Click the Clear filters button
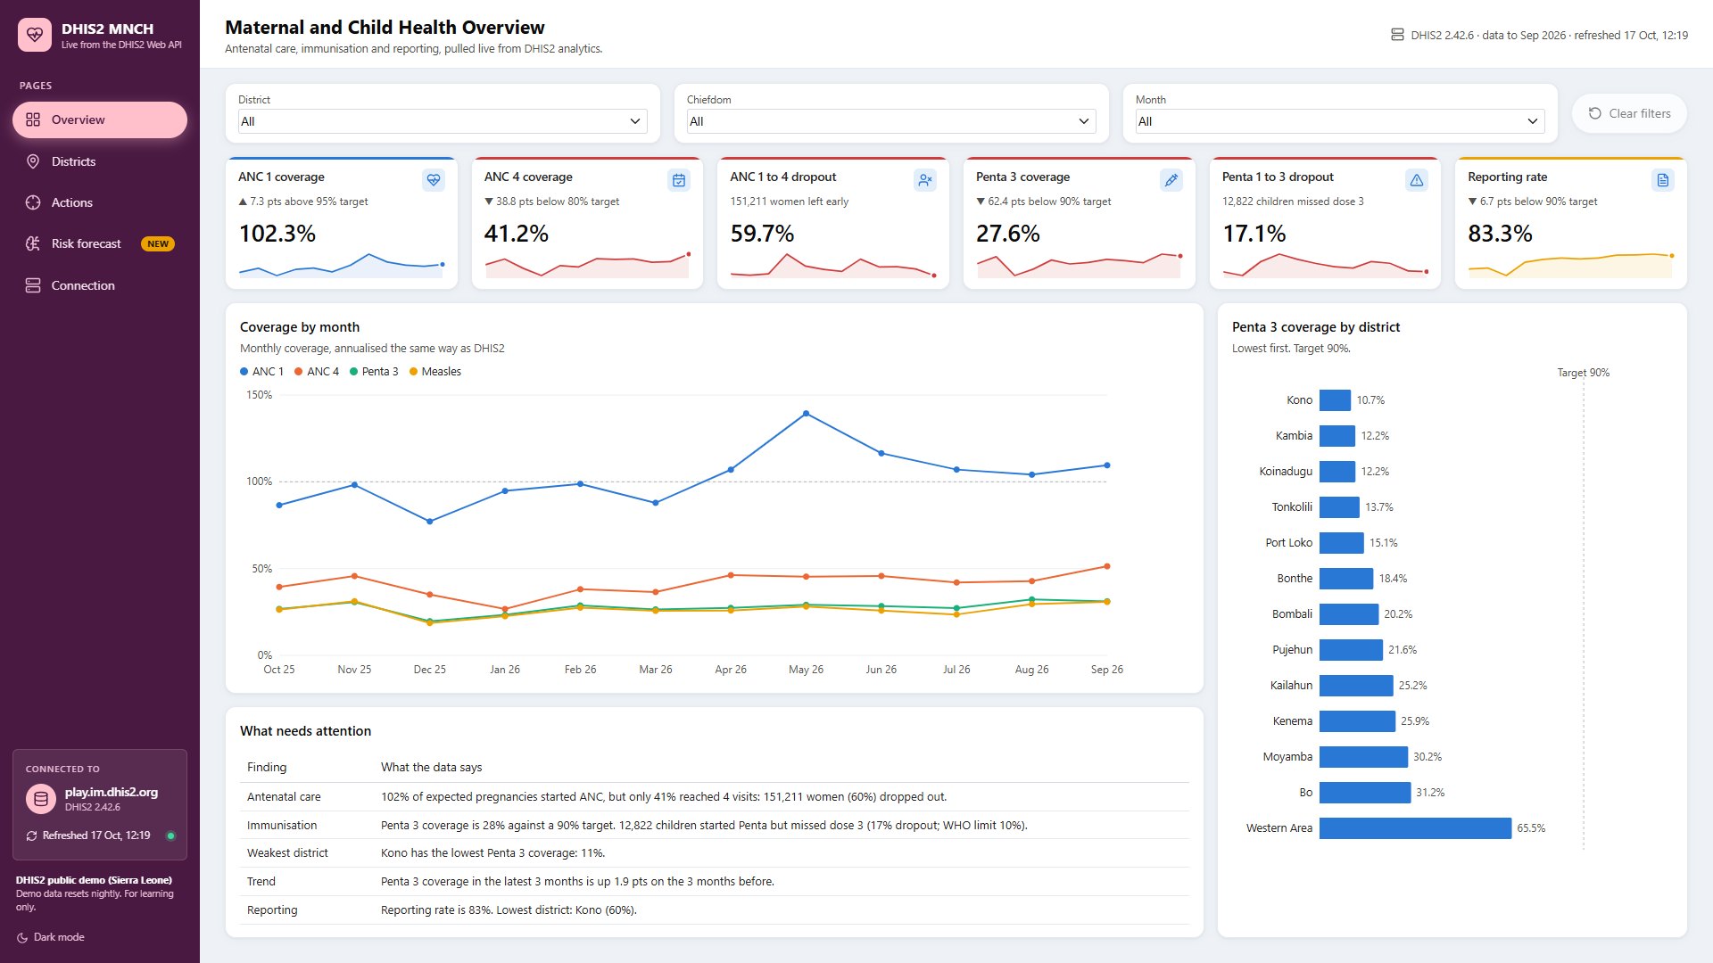 tap(1629, 113)
